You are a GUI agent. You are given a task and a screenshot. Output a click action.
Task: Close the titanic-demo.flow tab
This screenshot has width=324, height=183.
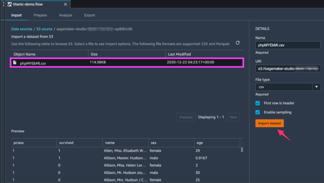click(x=65, y=5)
